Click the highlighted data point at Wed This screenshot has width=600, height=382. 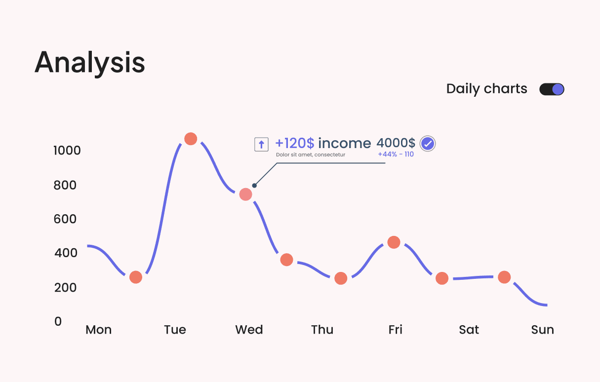[245, 194]
